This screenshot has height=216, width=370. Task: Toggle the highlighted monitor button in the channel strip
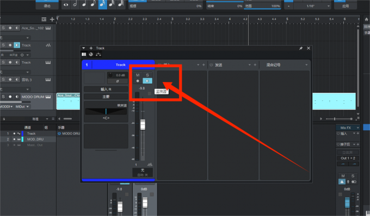pyautogui.click(x=147, y=81)
